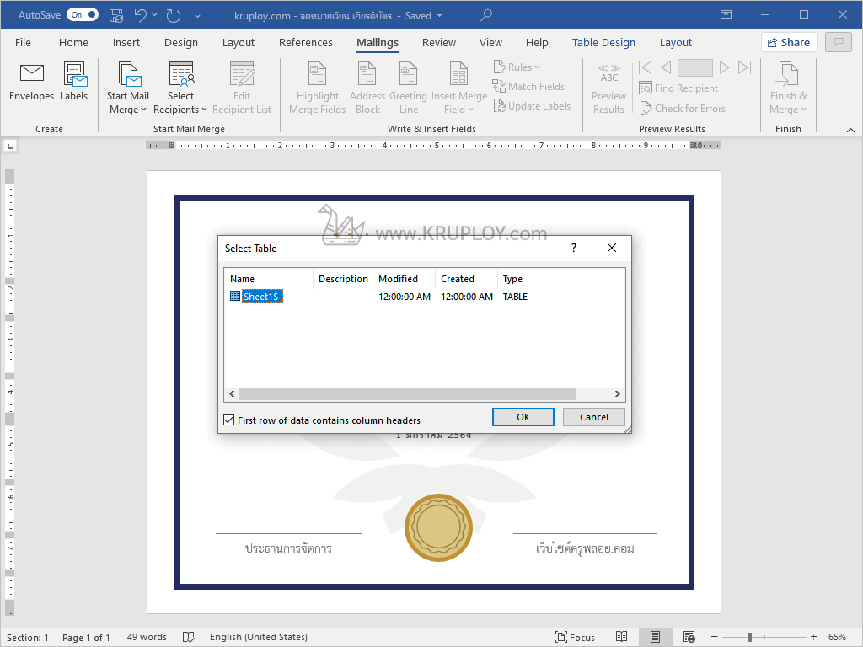Click Check for Errors button
Image resolution: width=863 pixels, height=647 pixels.
coord(683,109)
